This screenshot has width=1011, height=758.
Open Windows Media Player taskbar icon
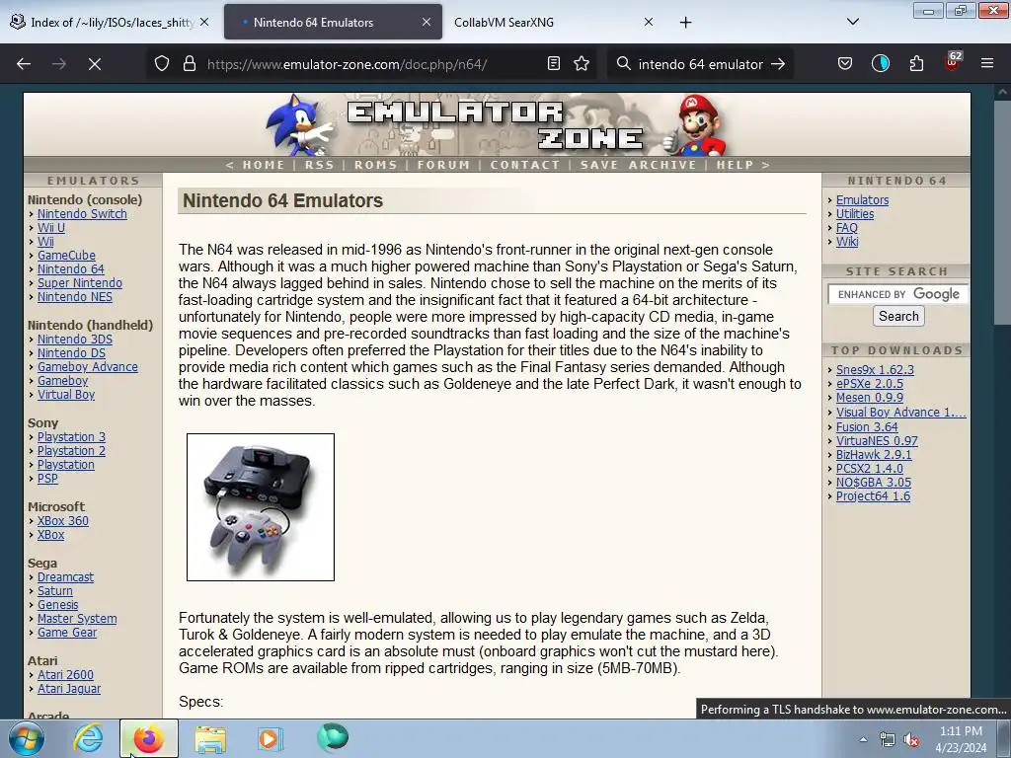270,738
